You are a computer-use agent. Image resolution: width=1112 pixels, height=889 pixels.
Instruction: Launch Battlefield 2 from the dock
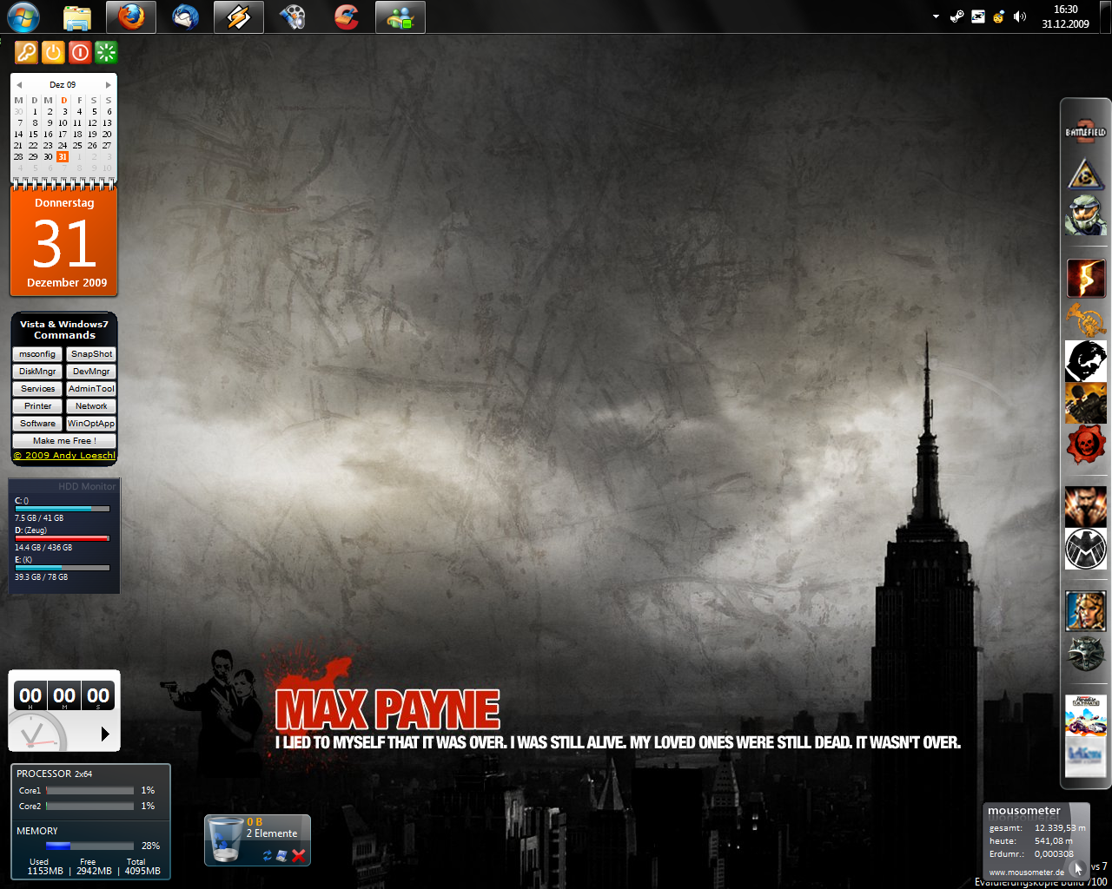click(x=1086, y=132)
